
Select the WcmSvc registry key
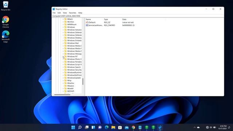click(x=71, y=22)
